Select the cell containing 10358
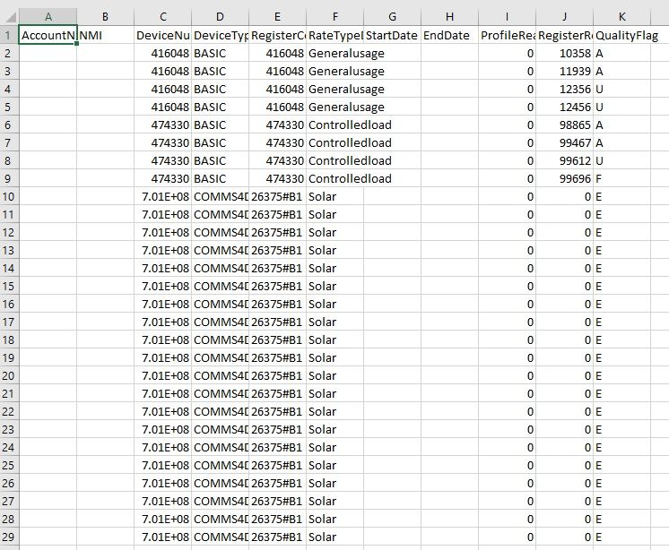669x550 pixels. 564,53
